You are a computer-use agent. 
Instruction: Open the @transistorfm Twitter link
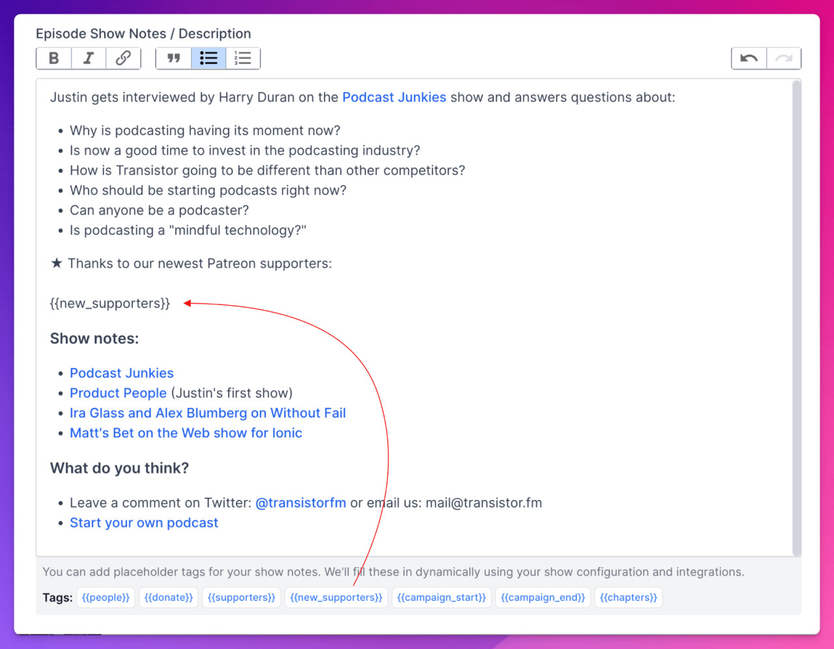[x=300, y=502]
